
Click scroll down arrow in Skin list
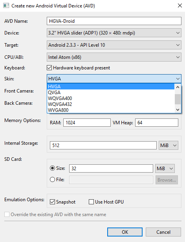point(178,110)
